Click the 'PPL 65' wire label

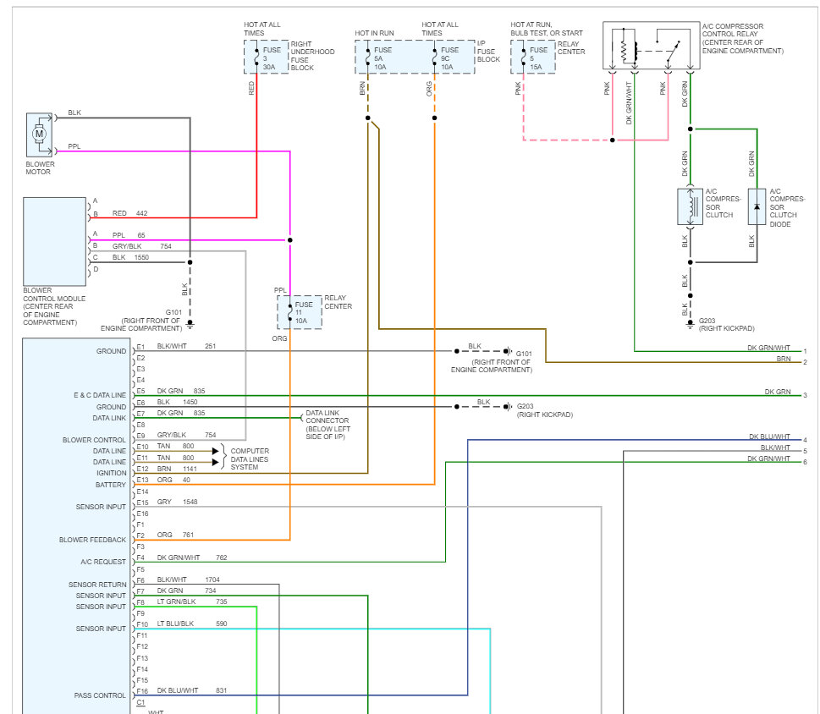coord(129,235)
